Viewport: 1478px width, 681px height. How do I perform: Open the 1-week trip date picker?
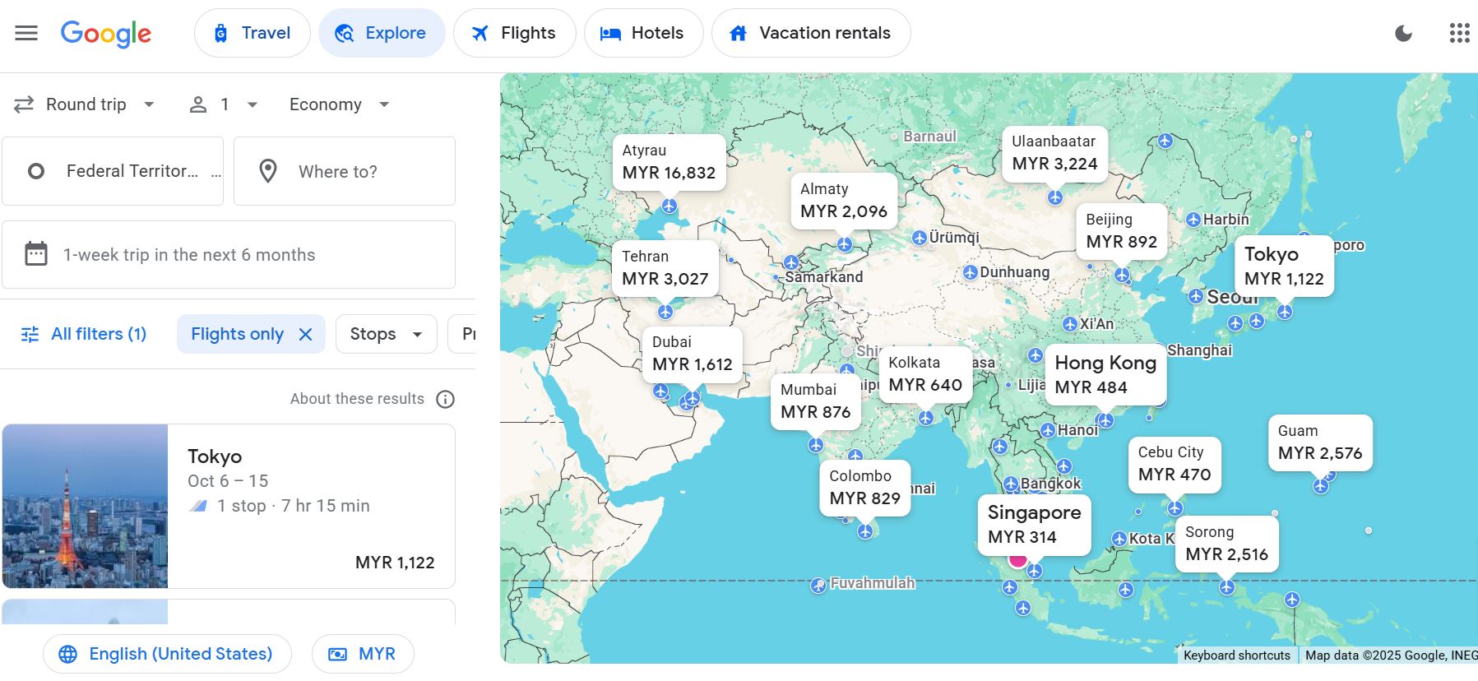coord(229,255)
